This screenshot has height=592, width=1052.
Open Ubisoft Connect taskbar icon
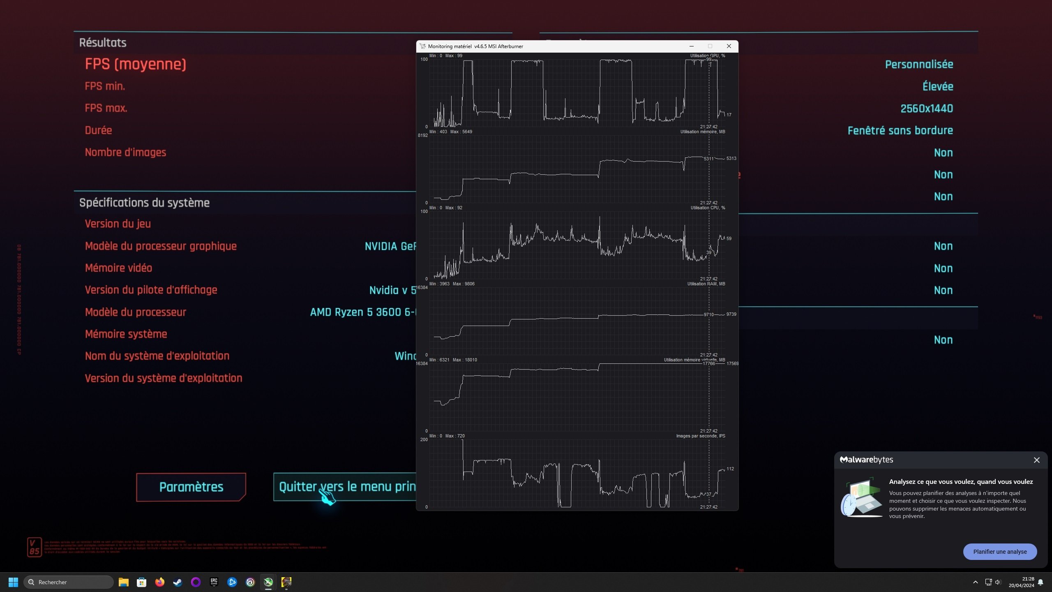coord(250,582)
